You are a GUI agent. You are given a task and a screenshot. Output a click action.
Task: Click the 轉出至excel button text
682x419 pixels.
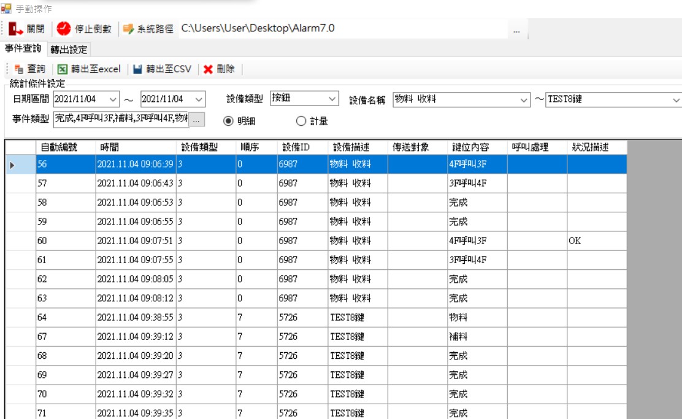[96, 69]
